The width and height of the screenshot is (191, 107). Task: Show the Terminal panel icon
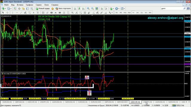pyautogui.click(x=28, y=9)
